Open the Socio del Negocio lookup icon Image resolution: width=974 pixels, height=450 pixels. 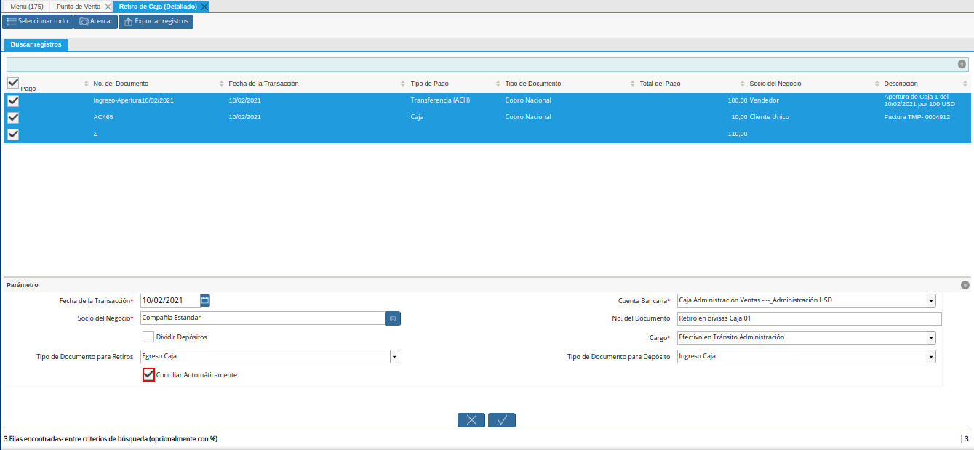coord(393,318)
